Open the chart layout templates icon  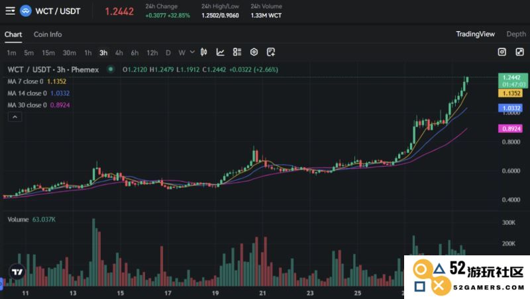coord(237,52)
